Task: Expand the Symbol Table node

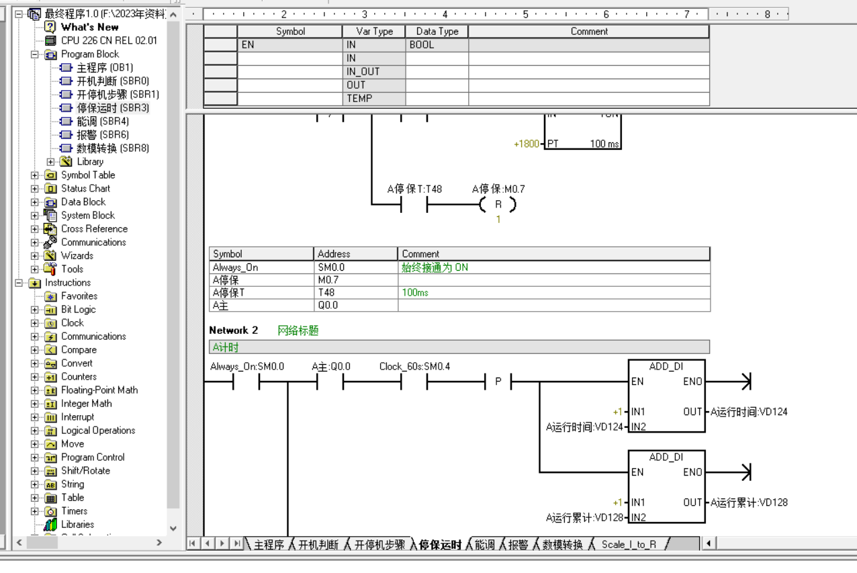Action: pos(36,175)
